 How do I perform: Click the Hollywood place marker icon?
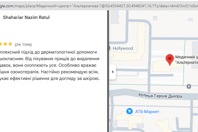click(x=109, y=48)
